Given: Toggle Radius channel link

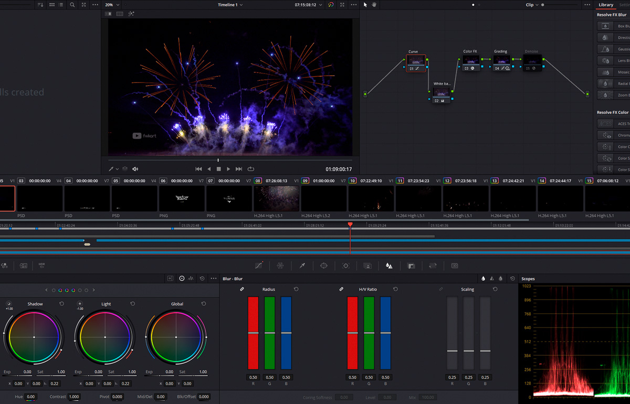Looking at the screenshot, I should 242,289.
